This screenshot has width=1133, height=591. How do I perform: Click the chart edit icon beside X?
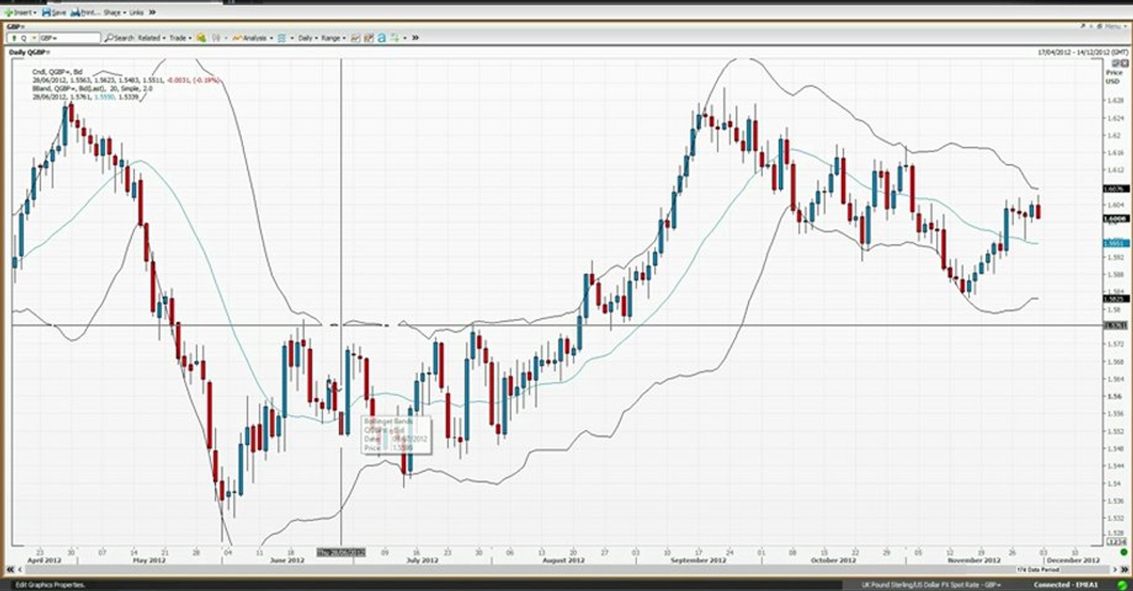pos(1115,62)
